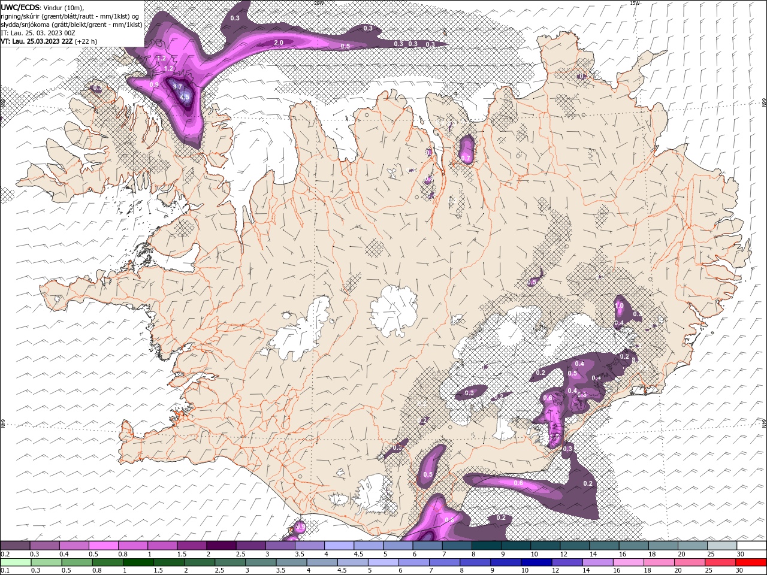The width and height of the screenshot is (767, 575).
Task: Click the 4.5 value inside the snow maximum
Action: coord(185,97)
